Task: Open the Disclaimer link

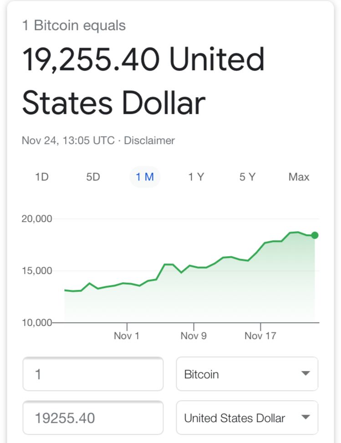Action: pyautogui.click(x=149, y=140)
